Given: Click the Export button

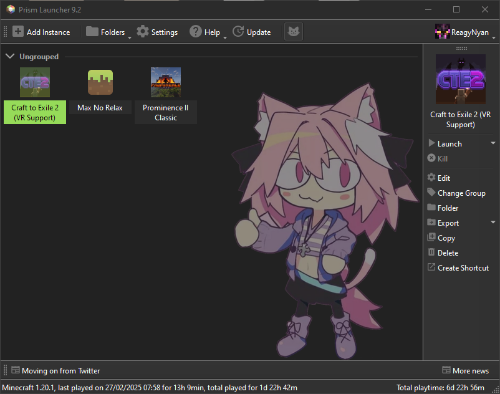Looking at the screenshot, I should pos(443,223).
